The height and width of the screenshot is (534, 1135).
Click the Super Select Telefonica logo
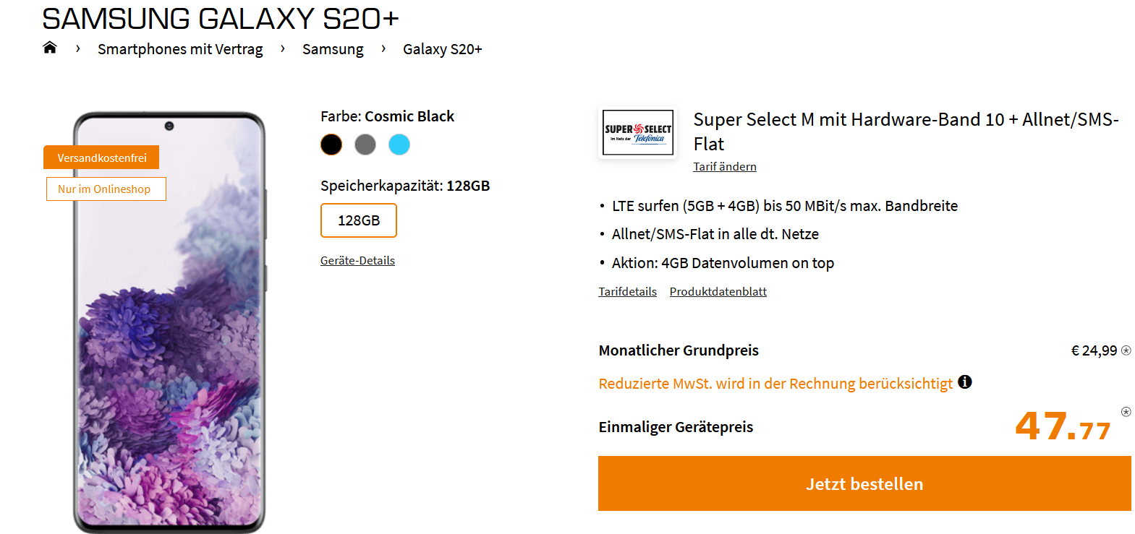[638, 132]
